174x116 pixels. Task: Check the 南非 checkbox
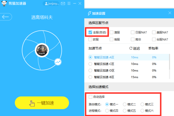click(133, 39)
